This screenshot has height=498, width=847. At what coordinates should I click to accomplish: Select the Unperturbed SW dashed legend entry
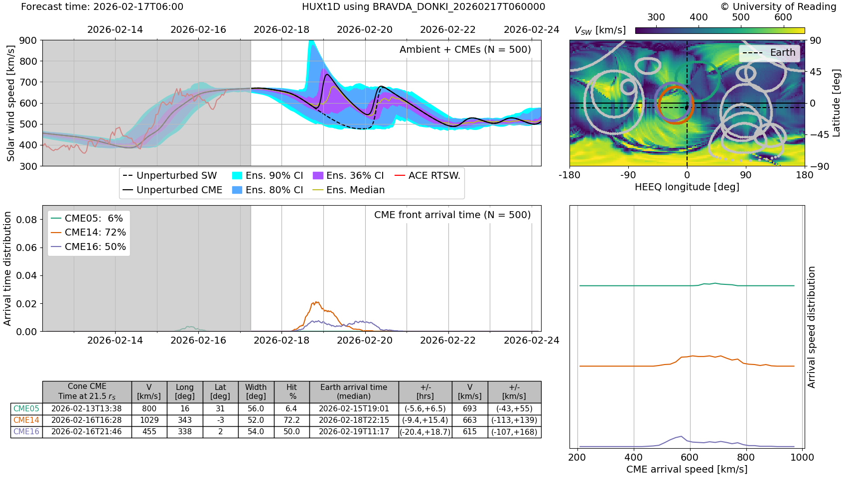170,176
